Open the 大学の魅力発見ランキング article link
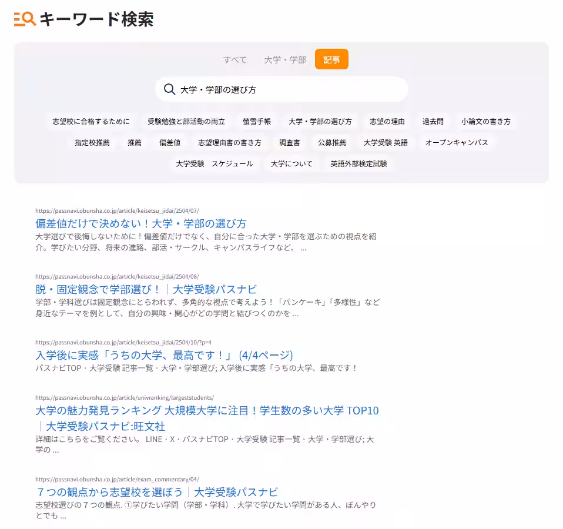 (206, 410)
